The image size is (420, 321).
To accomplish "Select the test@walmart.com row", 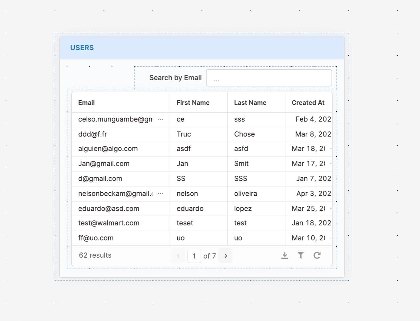I will point(109,223).
